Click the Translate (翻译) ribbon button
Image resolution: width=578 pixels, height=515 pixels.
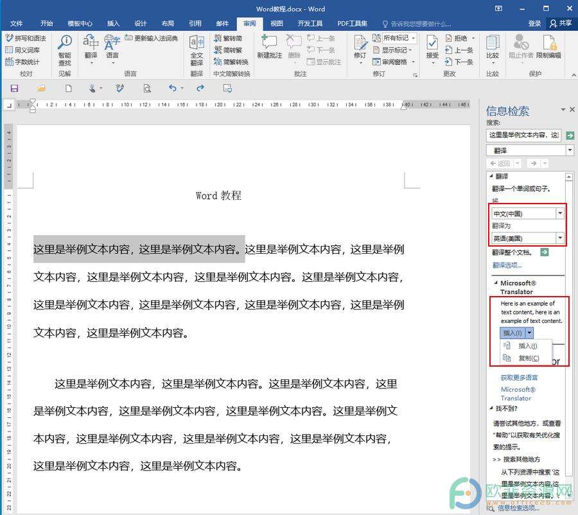pyautogui.click(x=91, y=48)
